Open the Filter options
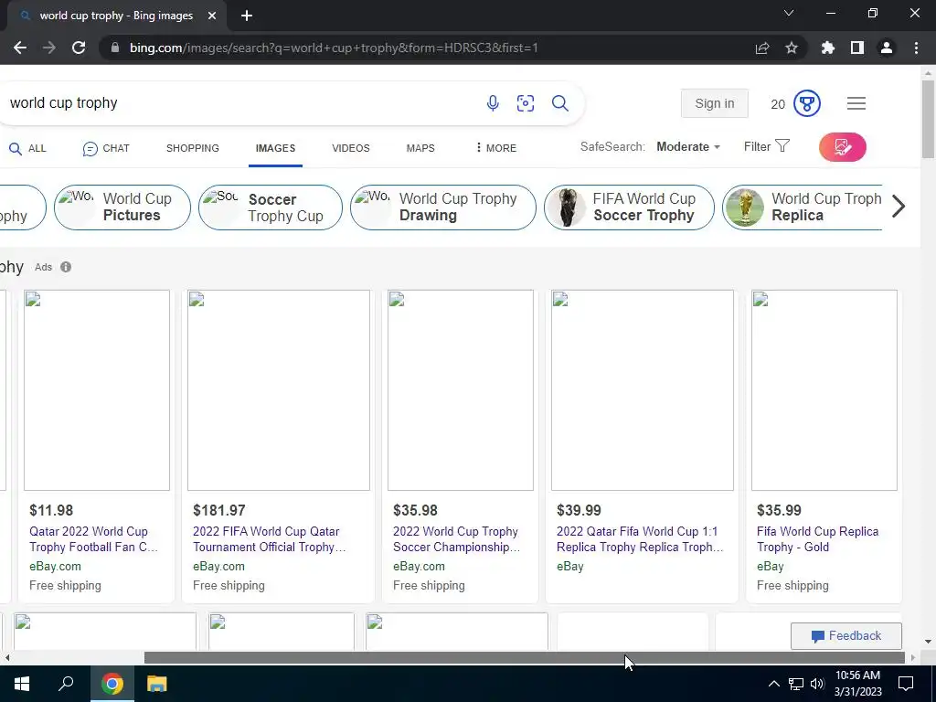This screenshot has height=702, width=936. coord(767,146)
